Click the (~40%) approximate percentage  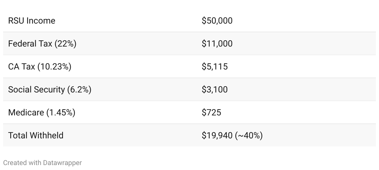(x=249, y=135)
